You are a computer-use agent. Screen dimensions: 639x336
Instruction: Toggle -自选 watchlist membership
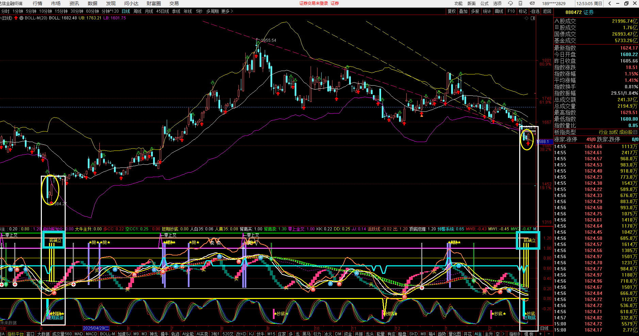pos(535,11)
